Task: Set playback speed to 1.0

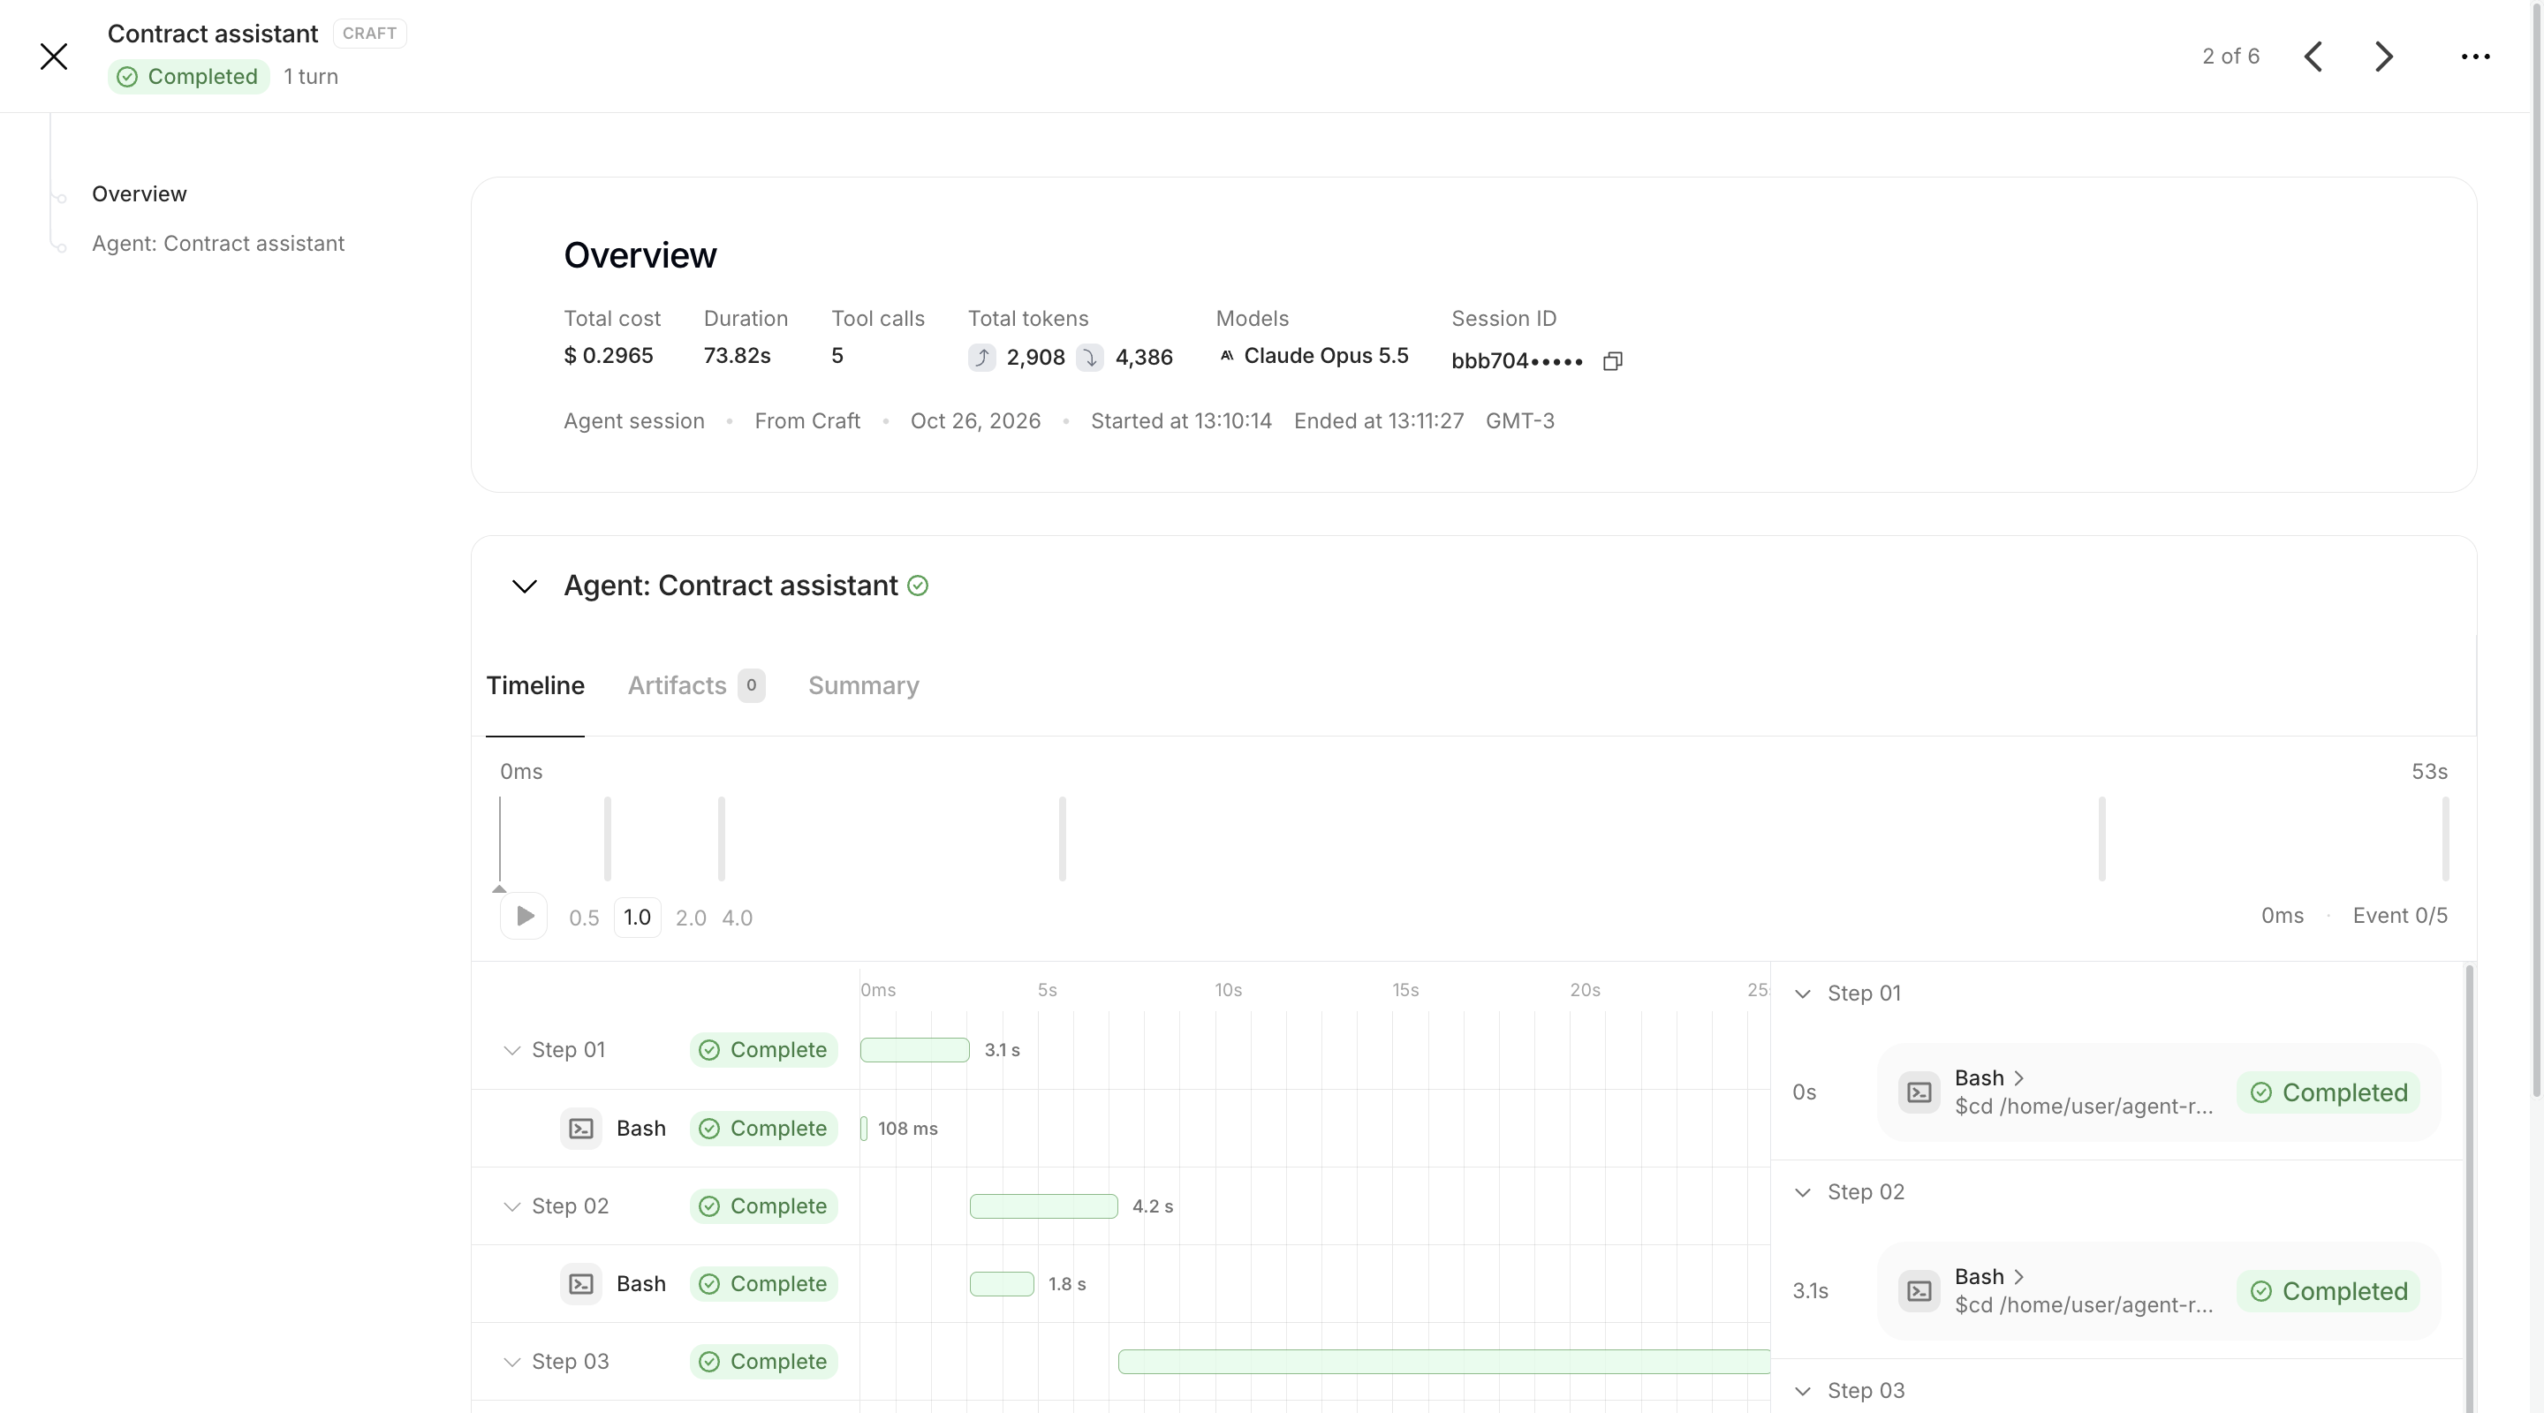Action: pyautogui.click(x=637, y=918)
